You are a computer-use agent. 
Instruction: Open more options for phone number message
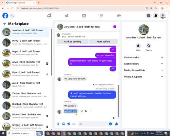pos(90,111)
